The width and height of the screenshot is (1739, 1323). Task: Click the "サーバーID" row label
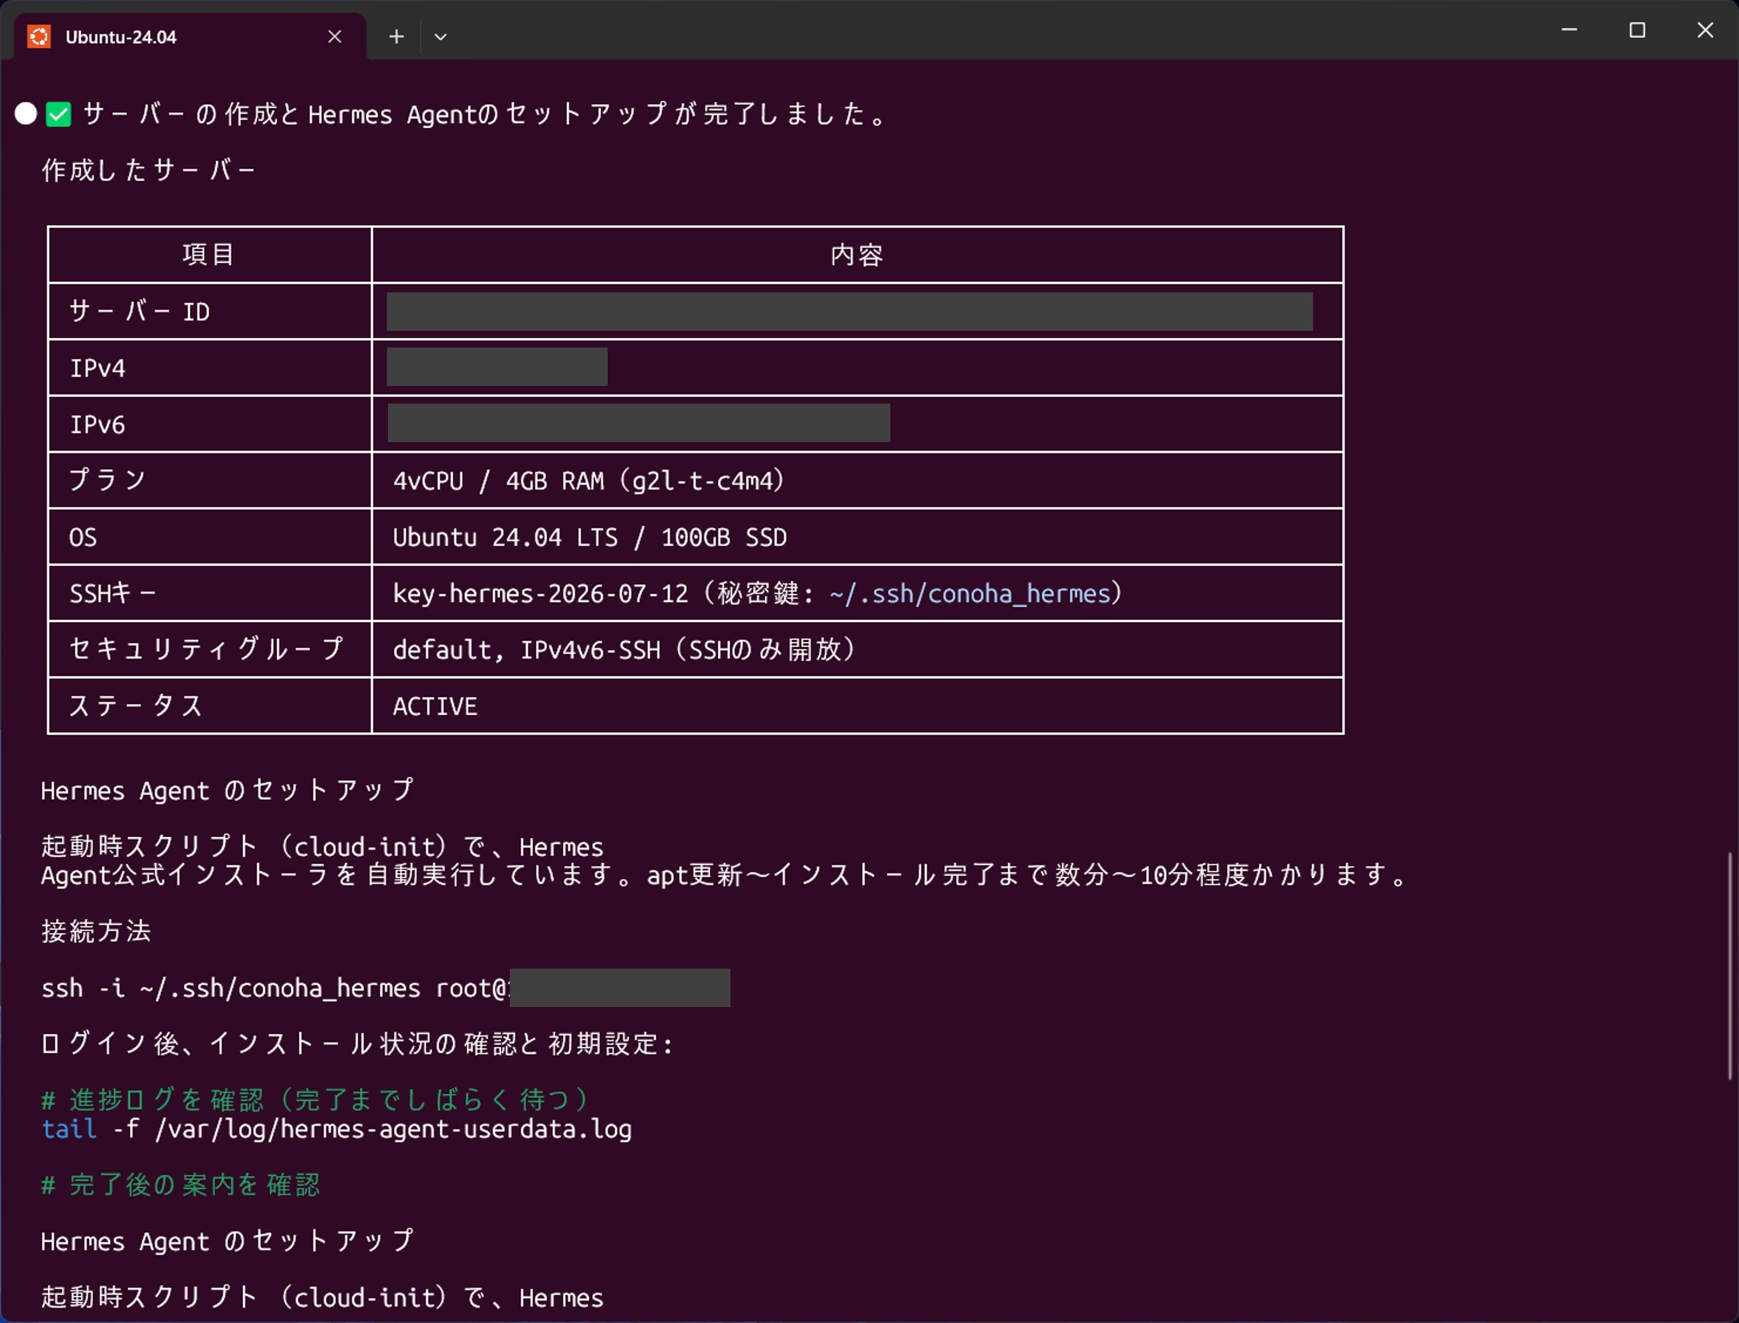(x=139, y=312)
